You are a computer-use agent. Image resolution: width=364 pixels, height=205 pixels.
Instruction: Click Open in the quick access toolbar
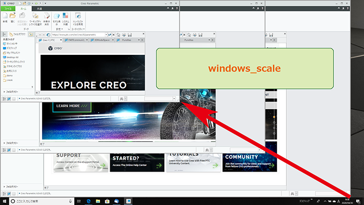click(24, 3)
